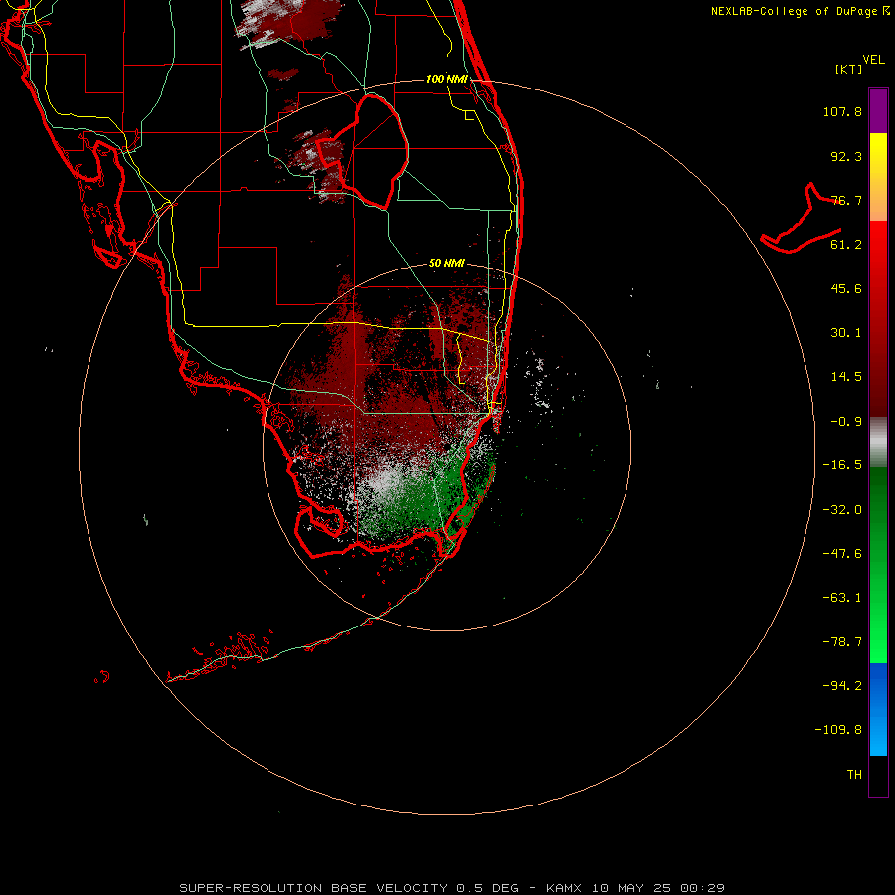Select the 76.7 legend value
The width and height of the screenshot is (895, 895).
[x=846, y=200]
